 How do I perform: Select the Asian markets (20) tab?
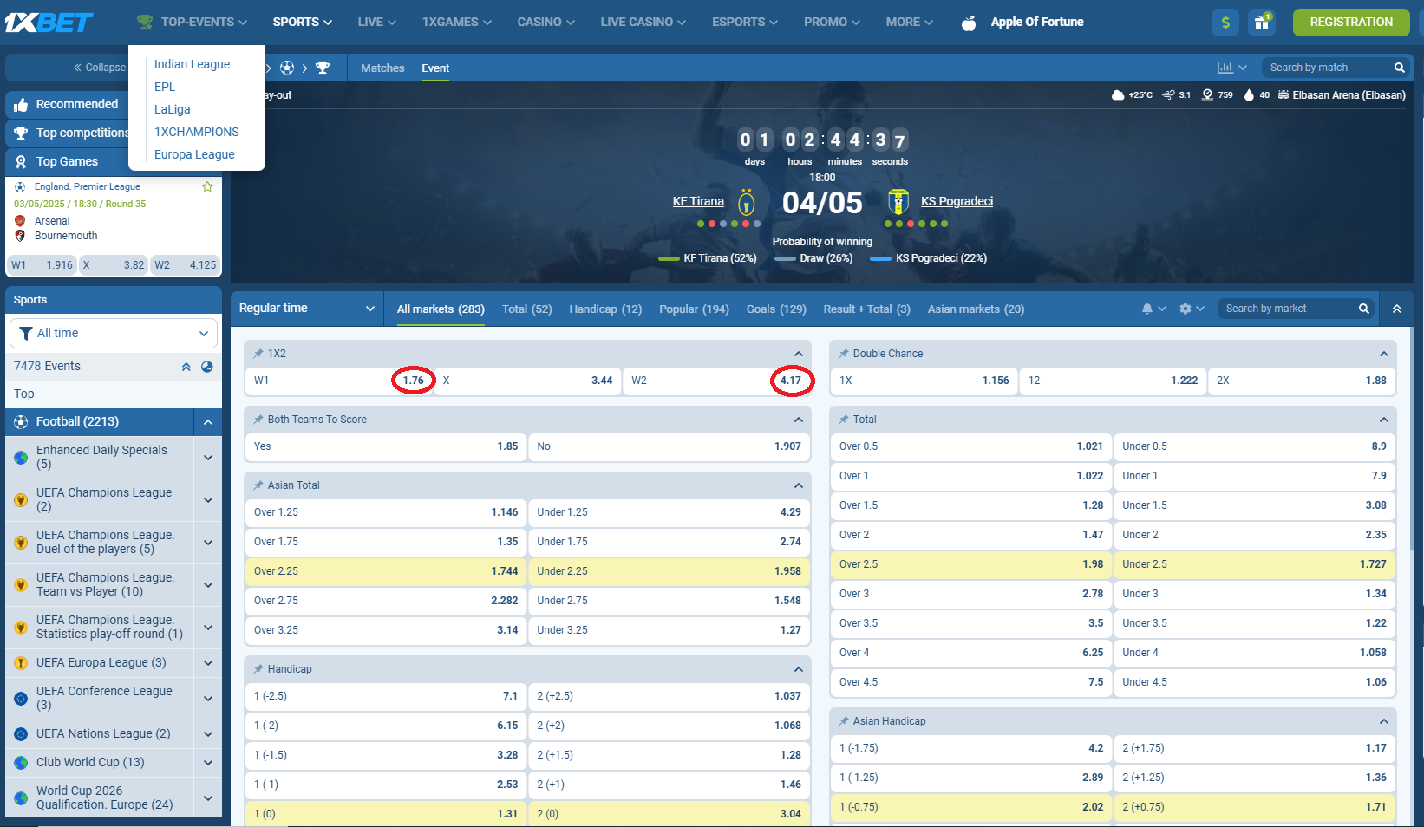tap(976, 309)
